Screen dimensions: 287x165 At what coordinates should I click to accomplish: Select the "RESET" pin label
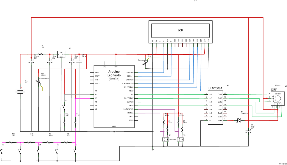click(97, 76)
